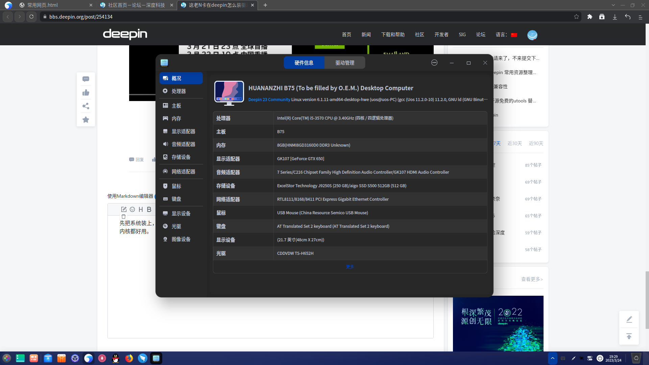Open QQ from the taskbar
Screen dimensions: 649x365
(x=116, y=358)
